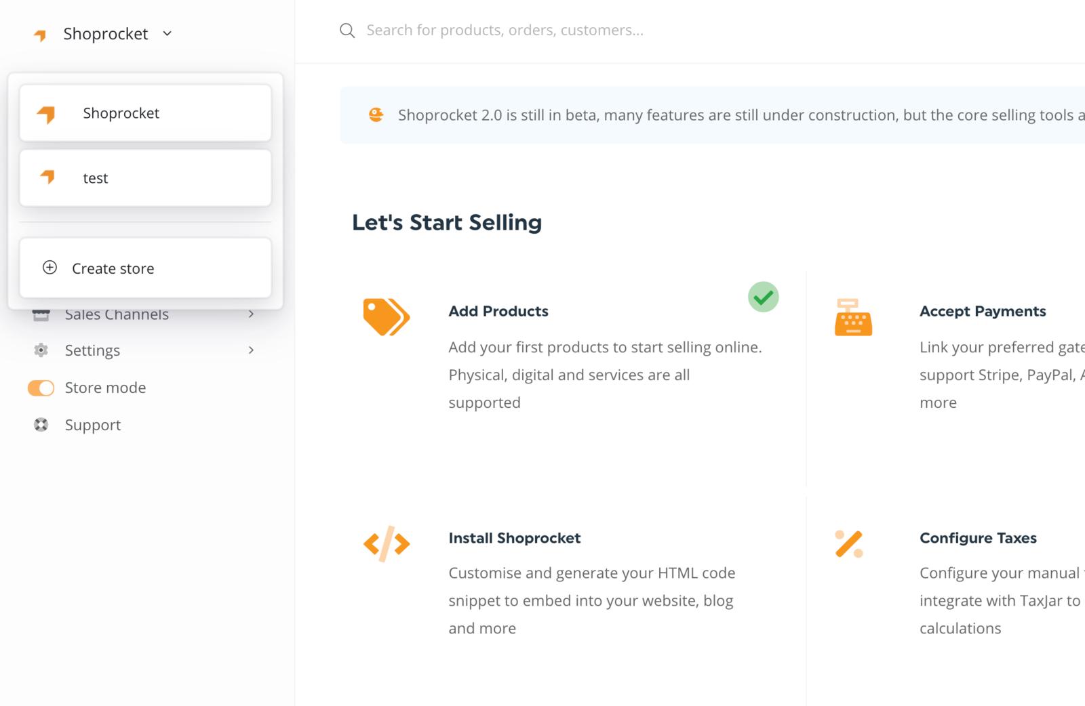This screenshot has width=1085, height=706.
Task: Click the Configure Taxes percent icon
Action: (849, 543)
